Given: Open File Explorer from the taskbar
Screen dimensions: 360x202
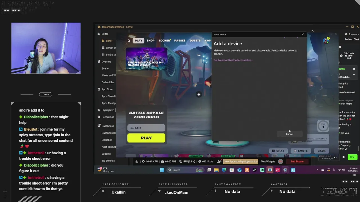Looking at the screenshot, I should pyautogui.click(x=216, y=170).
